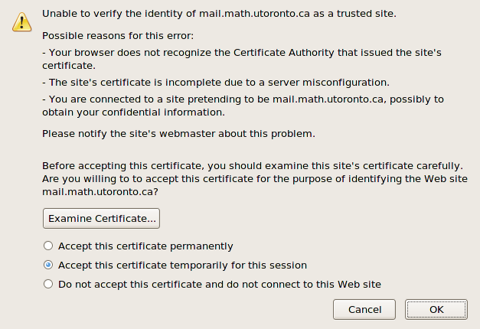The height and width of the screenshot is (329, 480).
Task: Click the 'Accept this certificate permanently' label text
Action: (x=145, y=246)
